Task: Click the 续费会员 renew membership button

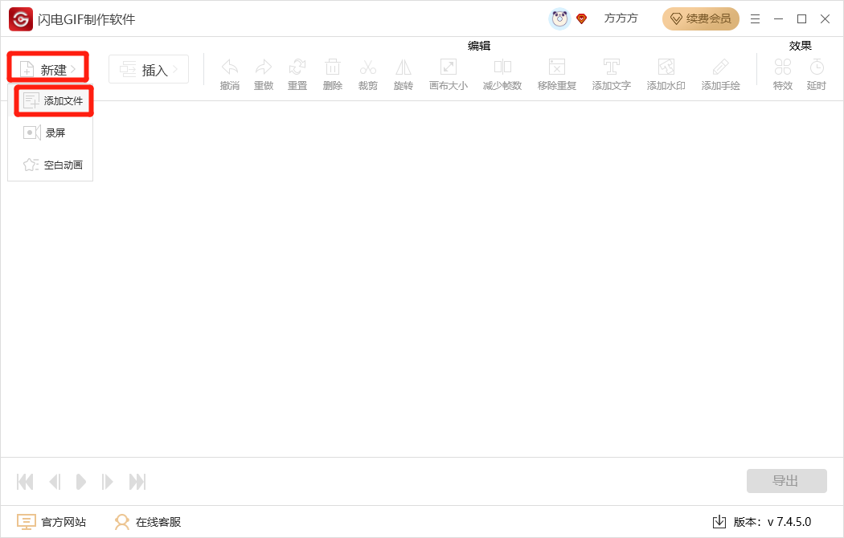Action: pos(700,18)
